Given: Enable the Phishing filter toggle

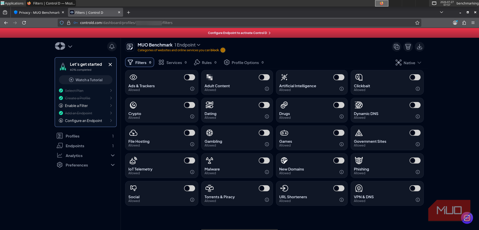Looking at the screenshot, I should coord(415,160).
